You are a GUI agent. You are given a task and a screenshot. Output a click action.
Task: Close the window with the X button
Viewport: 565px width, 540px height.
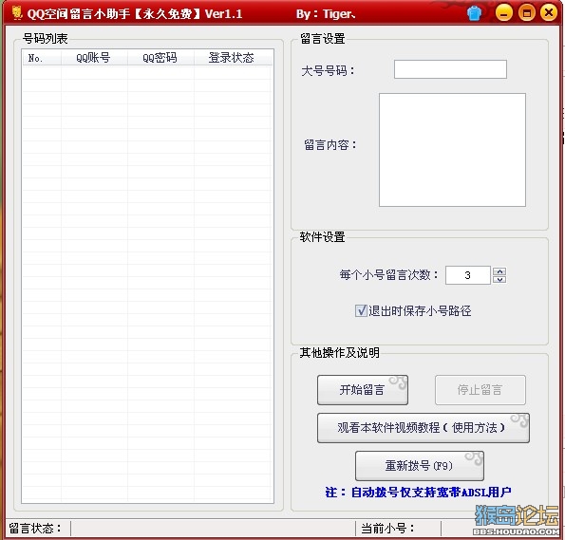point(549,13)
